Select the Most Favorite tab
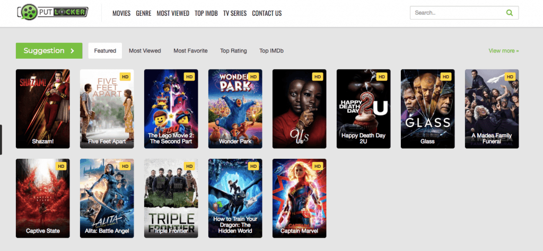The image size is (543, 251). tap(190, 51)
